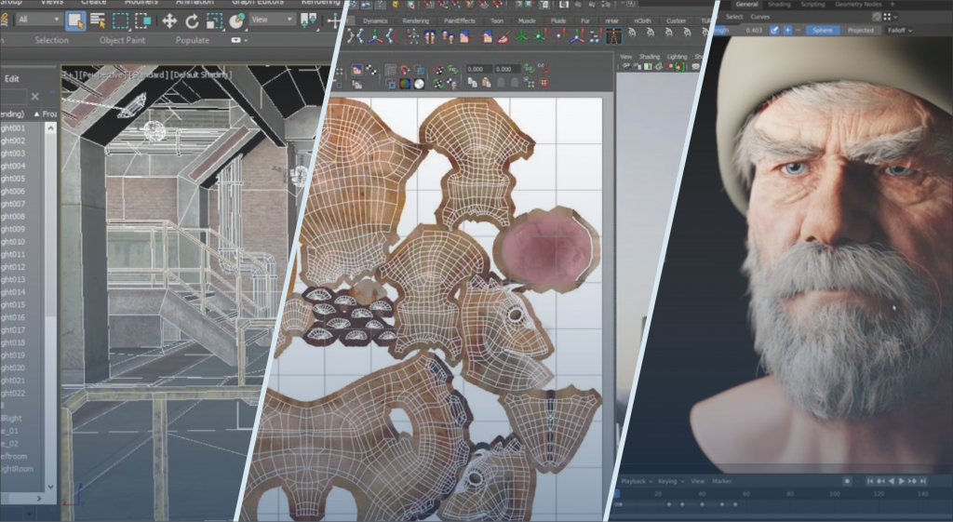
Task: Toggle the Sphere brush mapping button
Action: (821, 30)
